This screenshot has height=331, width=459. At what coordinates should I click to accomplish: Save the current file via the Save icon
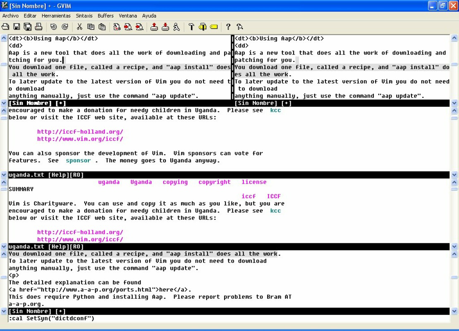[17, 27]
